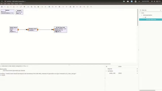Copy the selected block
162x91 pixels.
[x=32, y=7]
